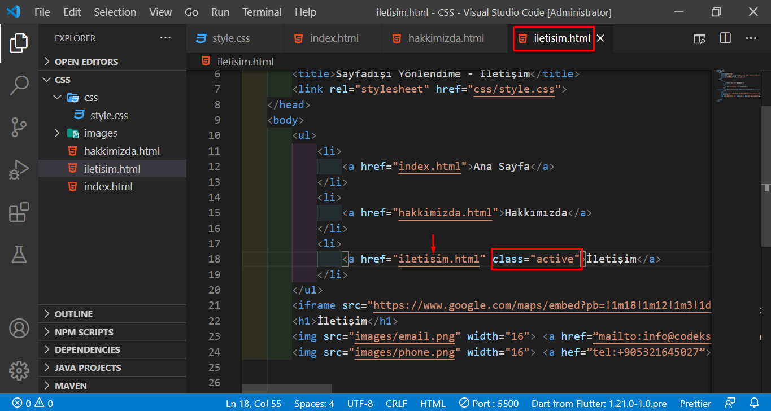Open the Terminal menu

(263, 12)
